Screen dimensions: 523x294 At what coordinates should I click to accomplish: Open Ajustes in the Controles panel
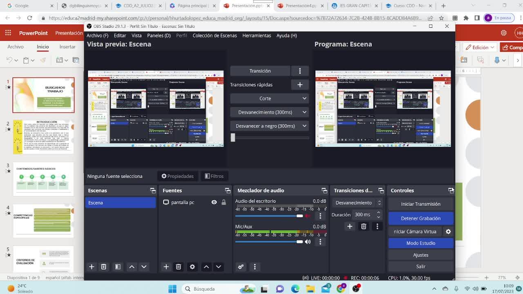point(420,255)
